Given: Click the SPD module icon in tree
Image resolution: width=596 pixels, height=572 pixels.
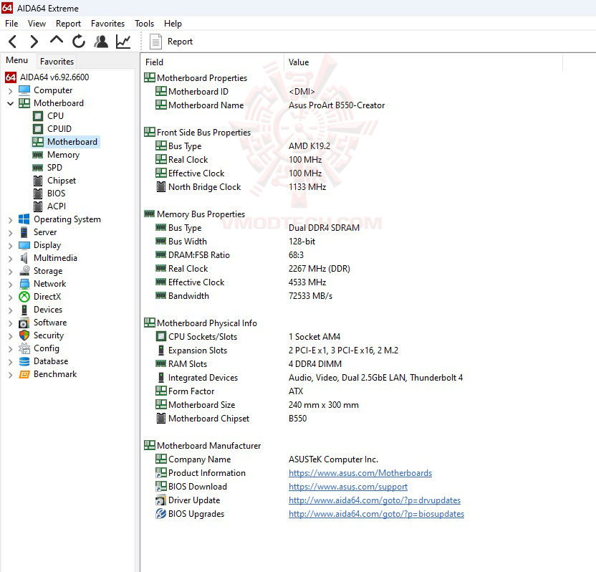Looking at the screenshot, I should pos(38,168).
